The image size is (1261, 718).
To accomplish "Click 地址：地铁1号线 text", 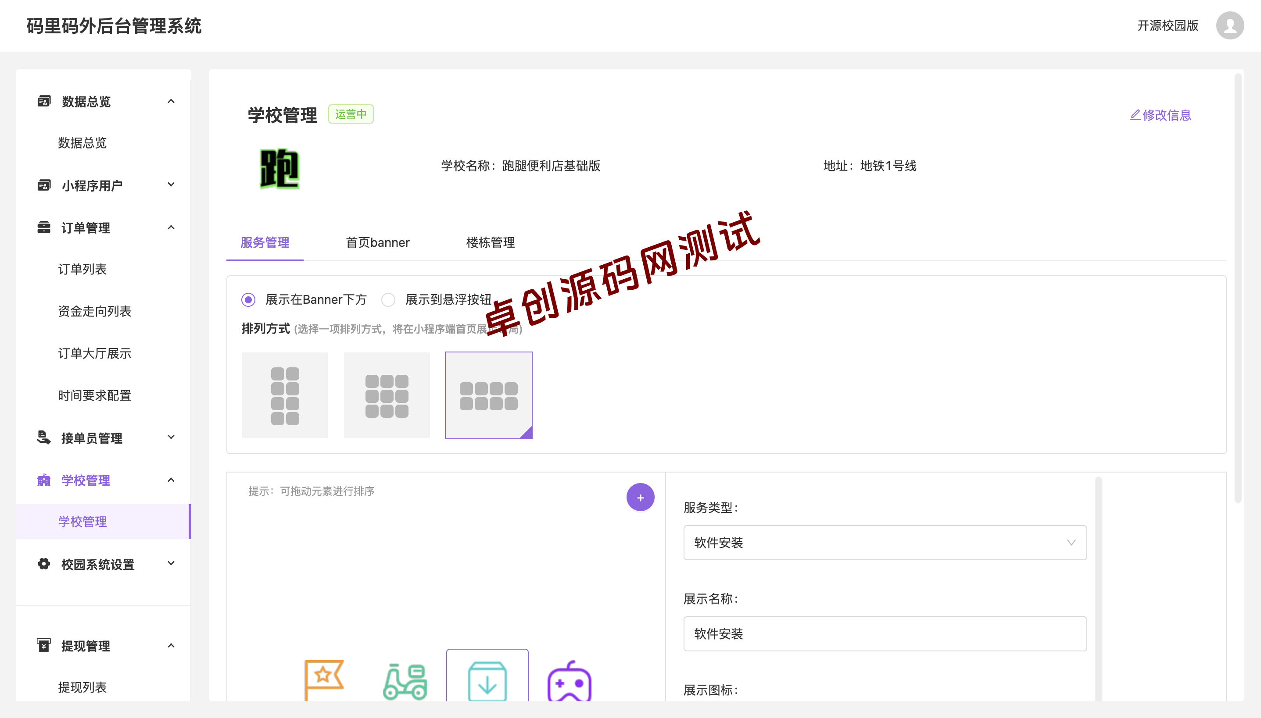I will pyautogui.click(x=870, y=166).
